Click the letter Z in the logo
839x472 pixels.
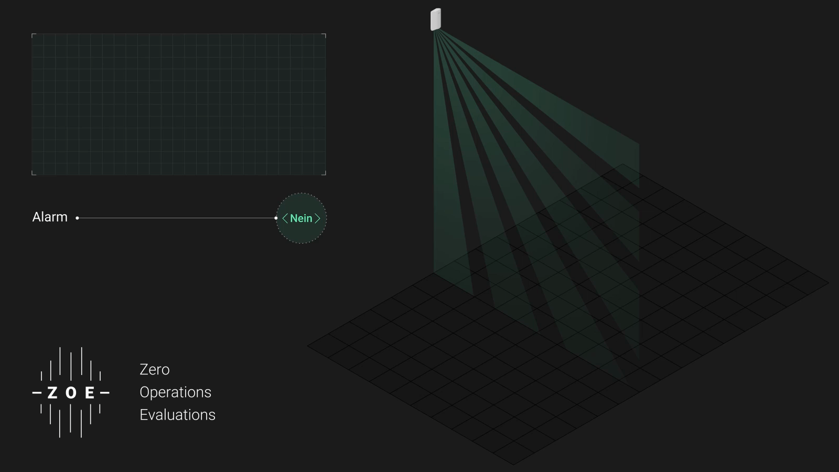click(52, 393)
